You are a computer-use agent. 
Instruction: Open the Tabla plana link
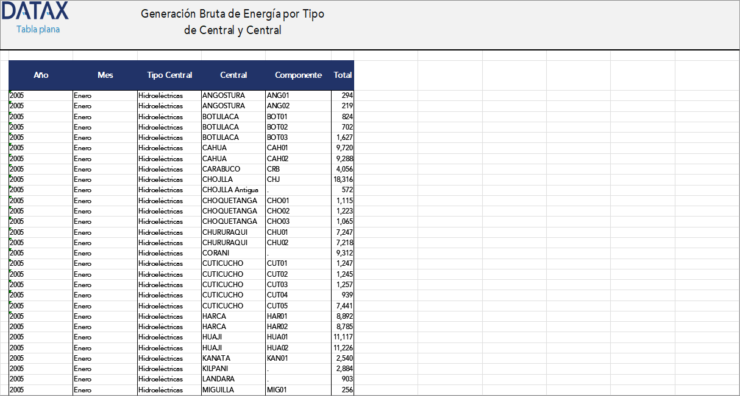pyautogui.click(x=38, y=29)
